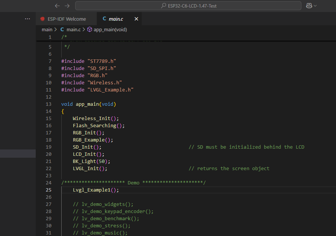
Task: Open the app_main(void) breadcrumb symbol
Action: [110, 30]
